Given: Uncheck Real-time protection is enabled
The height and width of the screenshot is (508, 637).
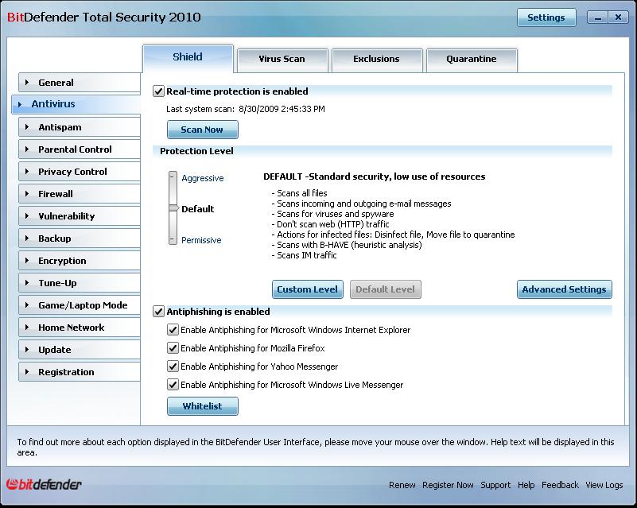Looking at the screenshot, I should tap(158, 91).
